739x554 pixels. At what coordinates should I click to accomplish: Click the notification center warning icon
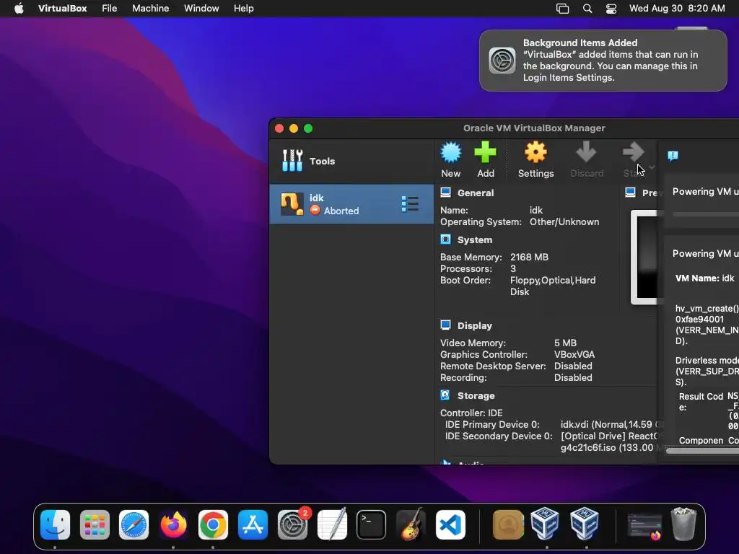[673, 156]
